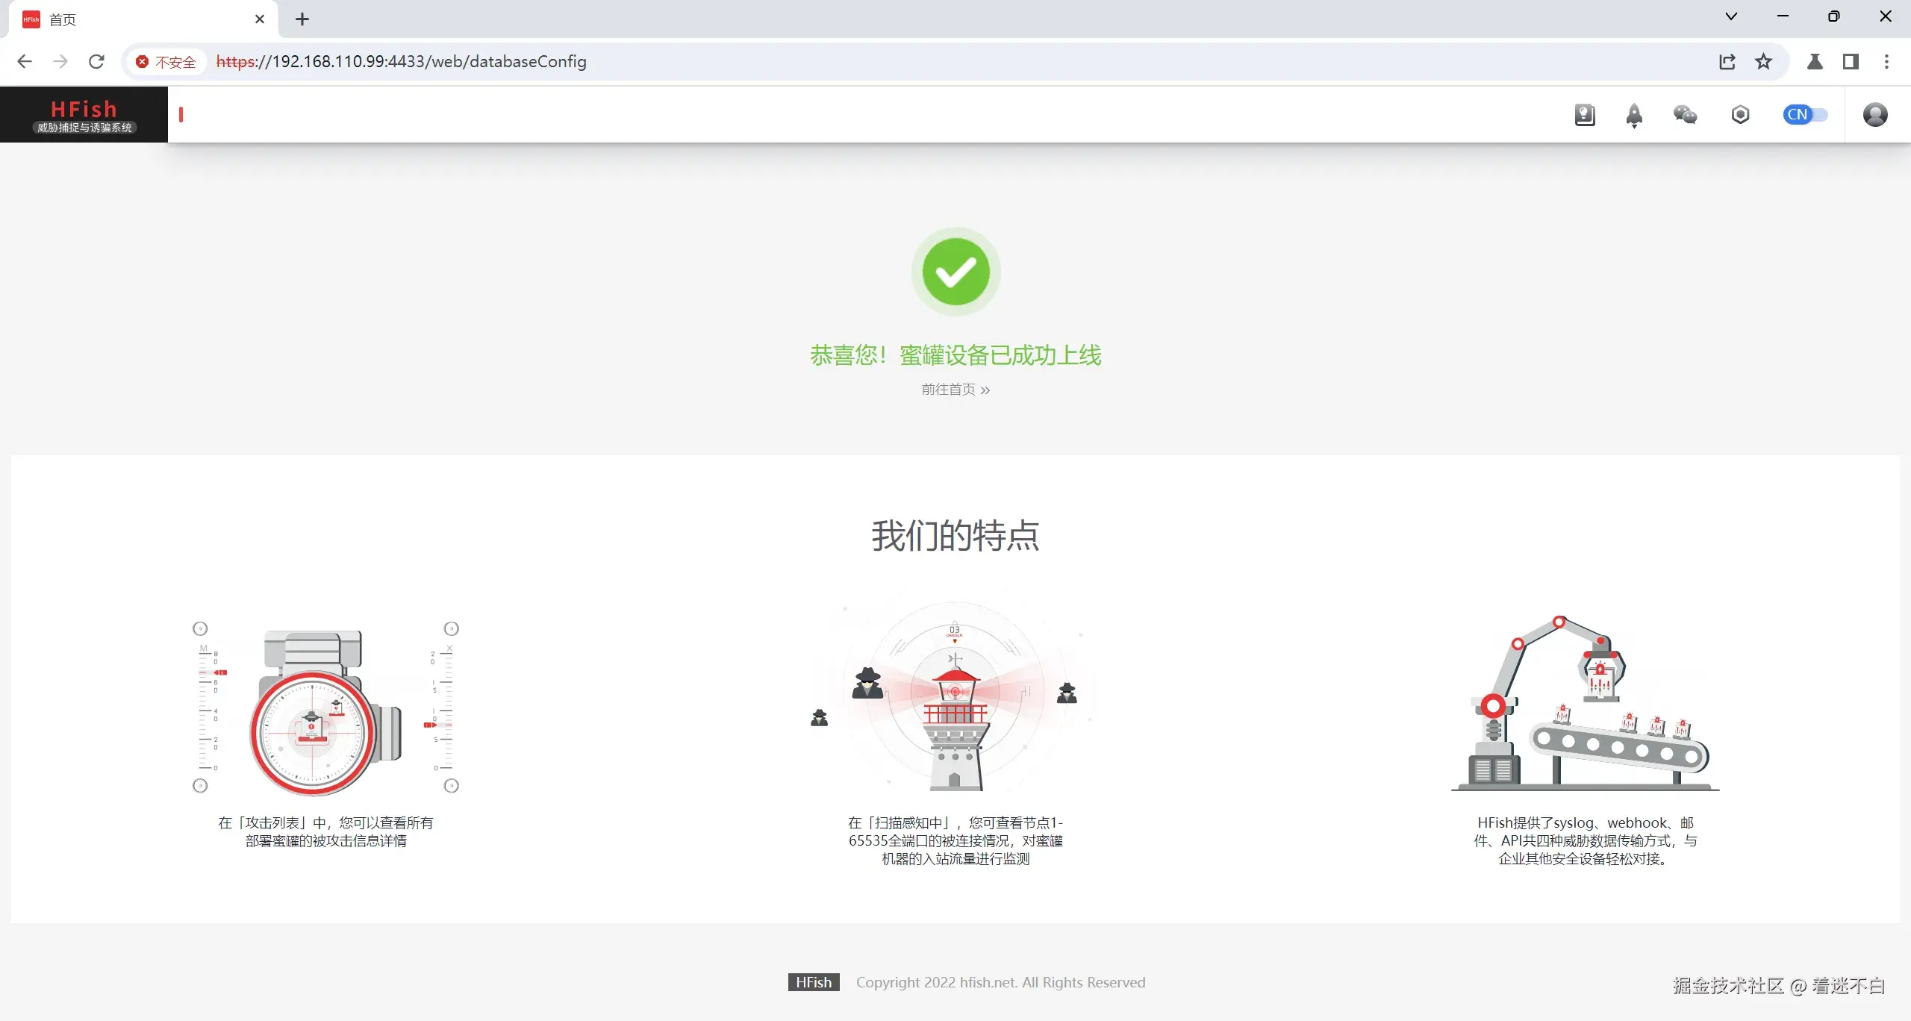
Task: Expand the tab search chevron
Action: pos(1731,16)
